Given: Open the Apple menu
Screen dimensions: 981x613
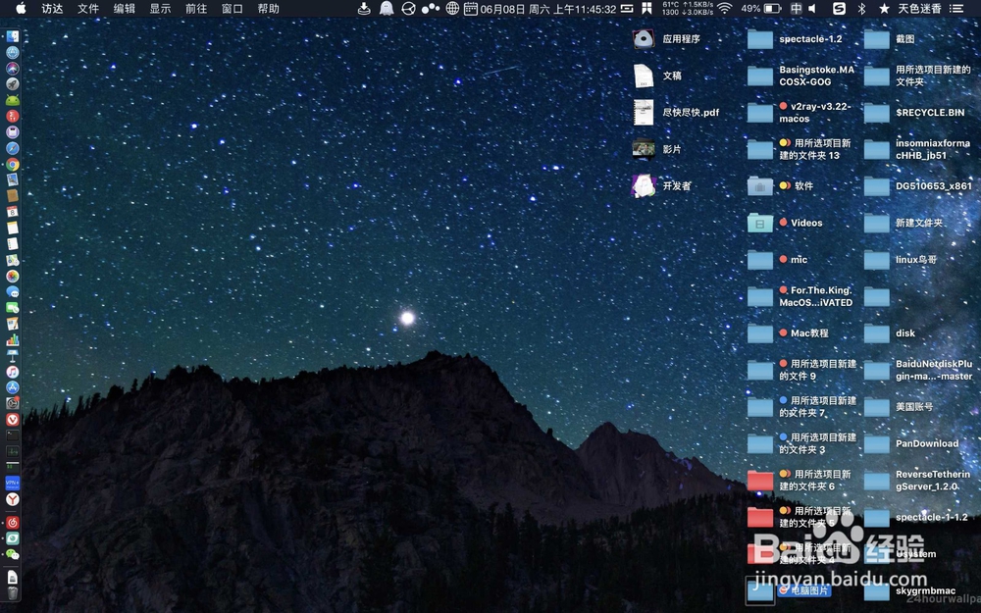Looking at the screenshot, I should click(21, 8).
